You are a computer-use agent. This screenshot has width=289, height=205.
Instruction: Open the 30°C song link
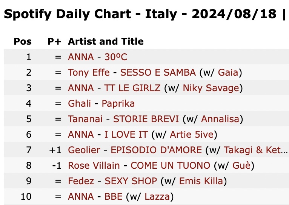(116, 57)
